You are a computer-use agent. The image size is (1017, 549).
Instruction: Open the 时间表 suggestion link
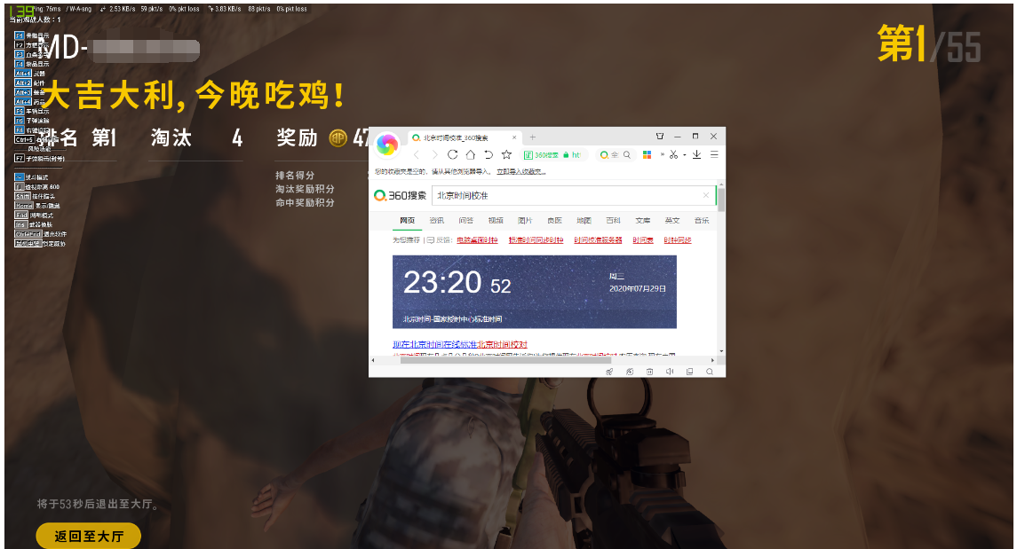643,240
